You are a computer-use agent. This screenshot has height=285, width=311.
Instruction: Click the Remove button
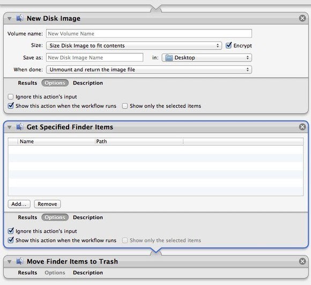click(x=47, y=204)
